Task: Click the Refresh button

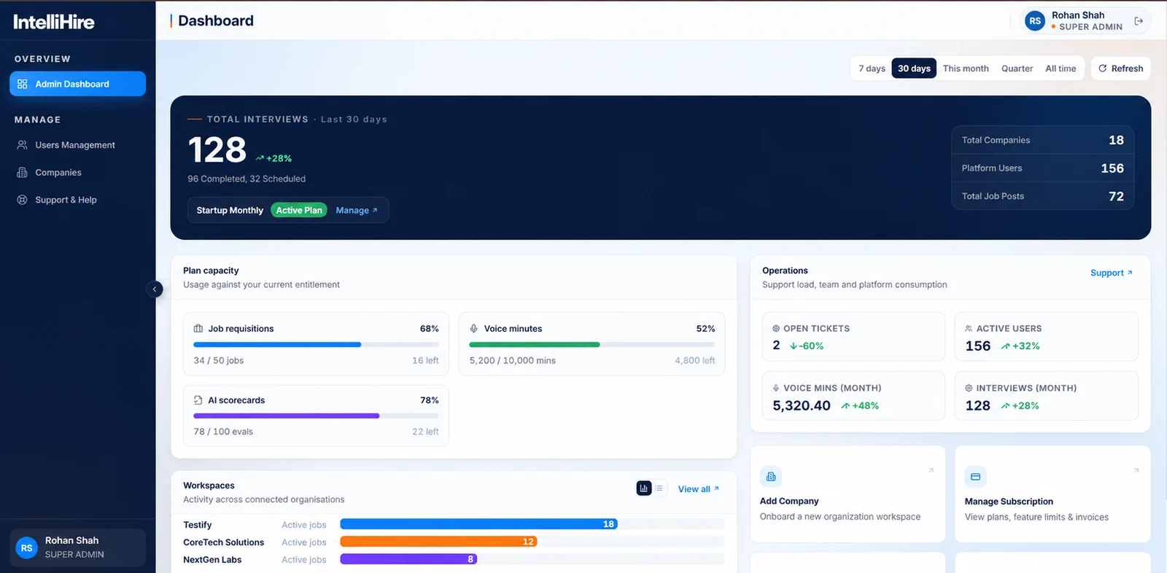Action: [1121, 69]
